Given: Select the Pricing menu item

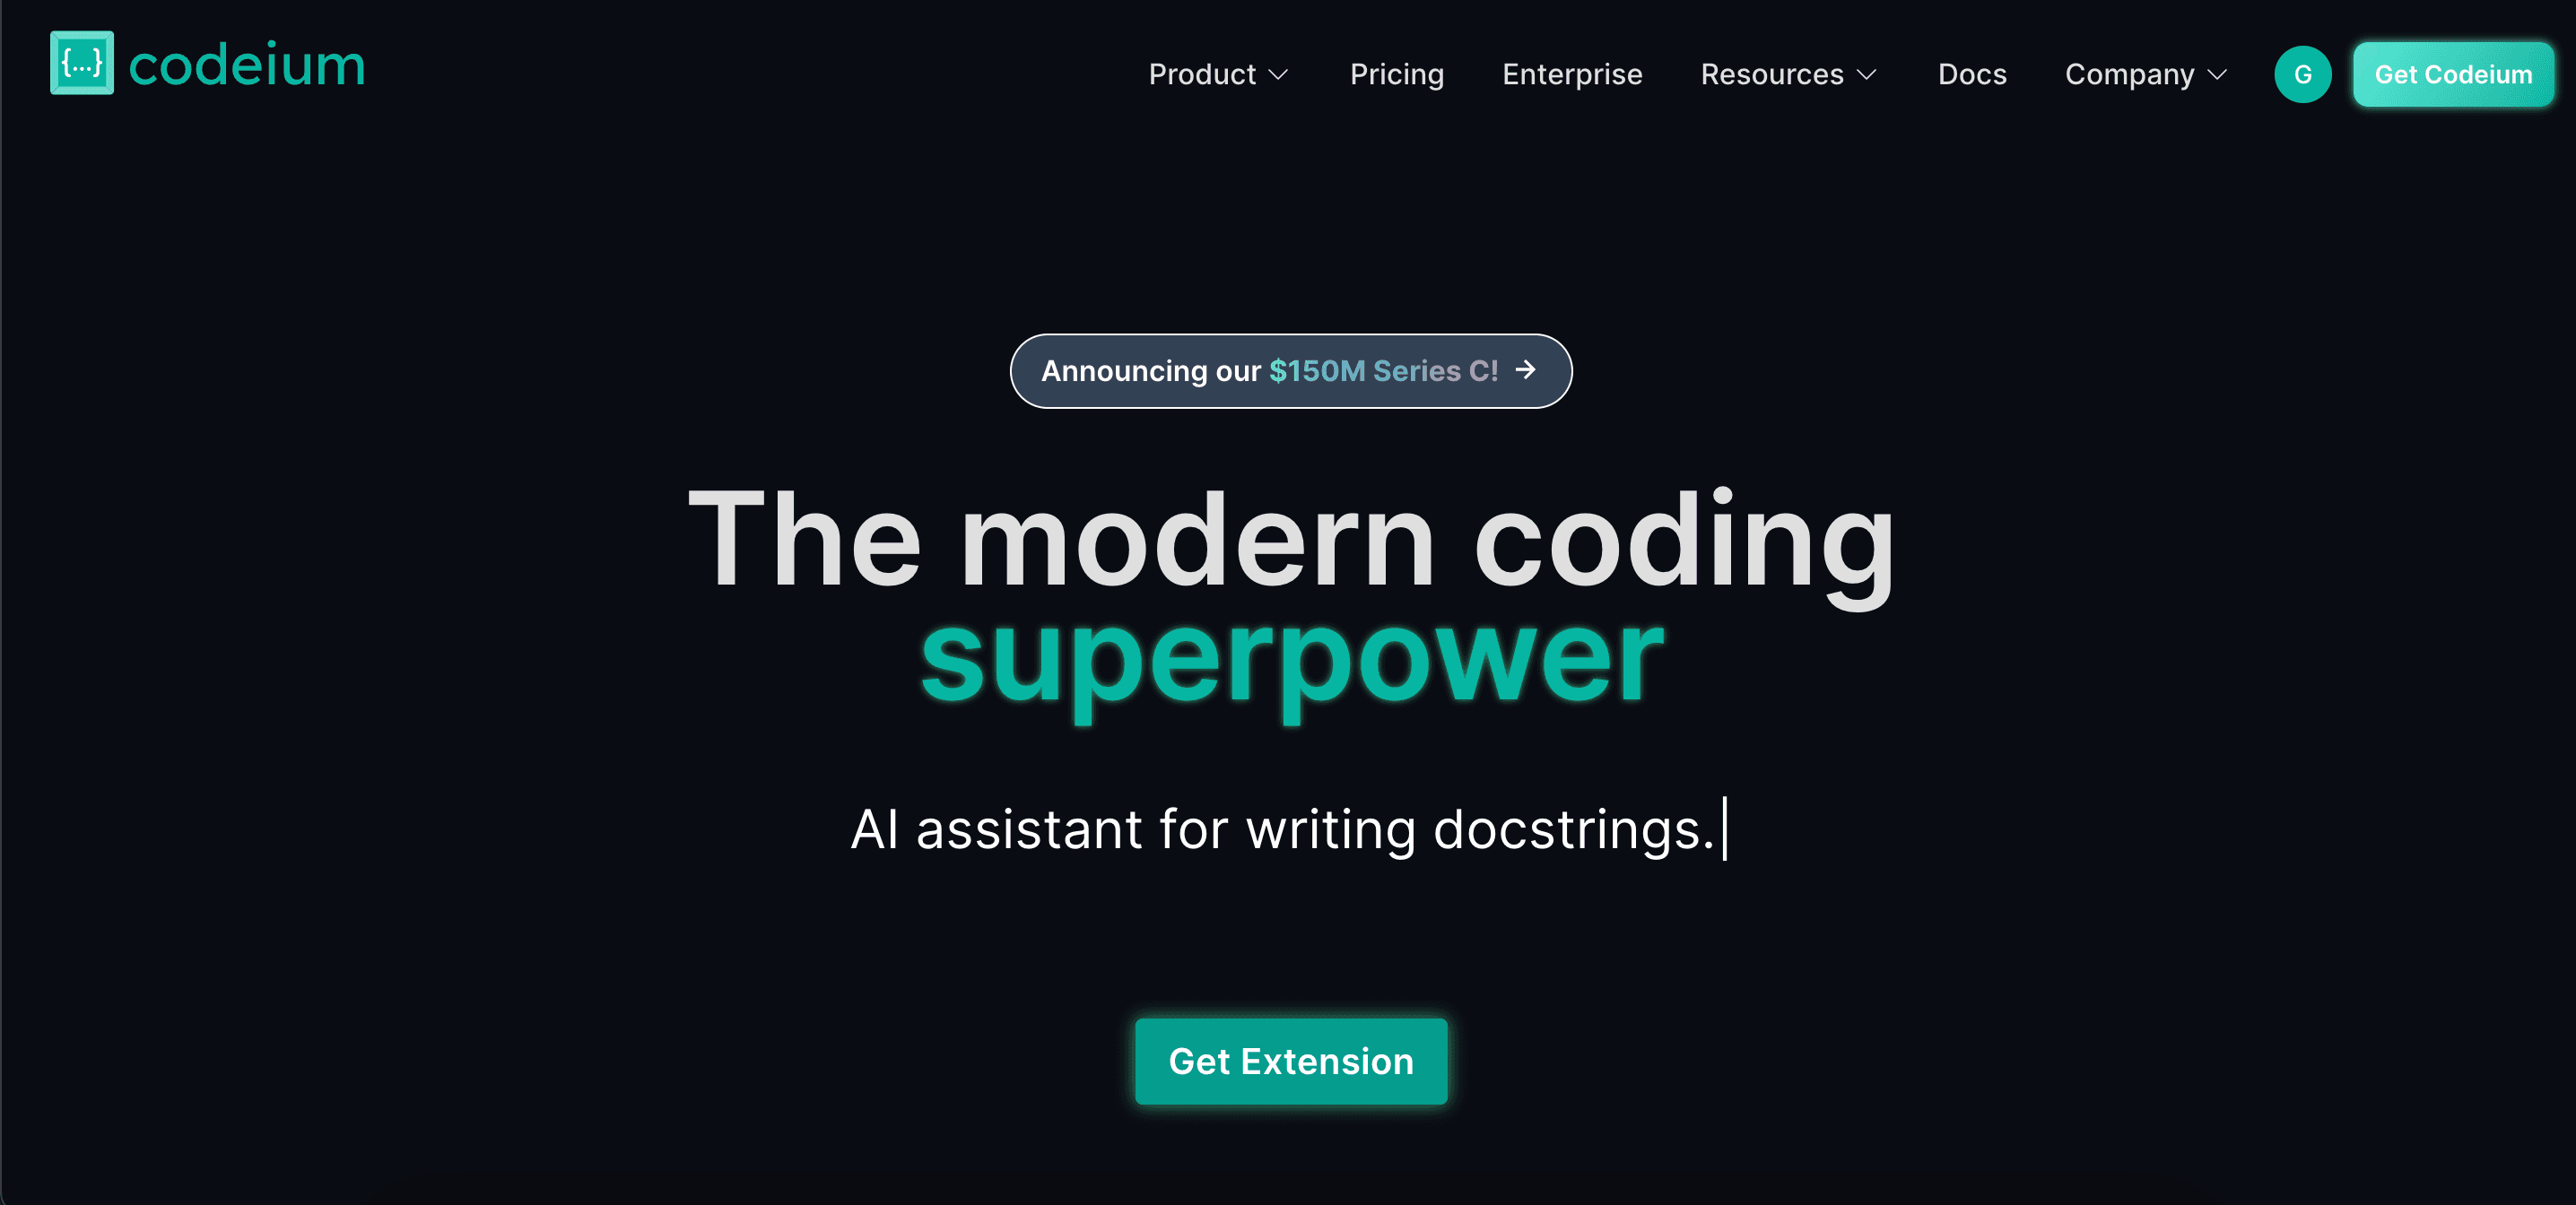Looking at the screenshot, I should [x=1395, y=74].
